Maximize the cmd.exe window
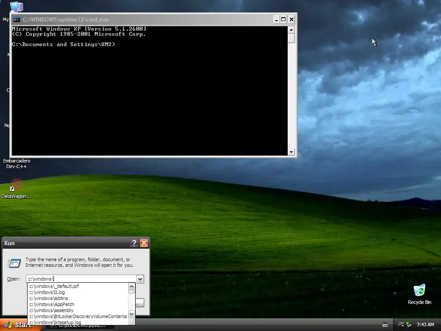 (x=283, y=19)
